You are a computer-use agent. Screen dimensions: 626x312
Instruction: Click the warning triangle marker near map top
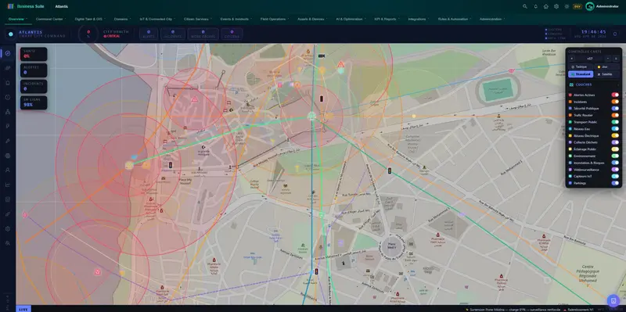tap(340, 64)
